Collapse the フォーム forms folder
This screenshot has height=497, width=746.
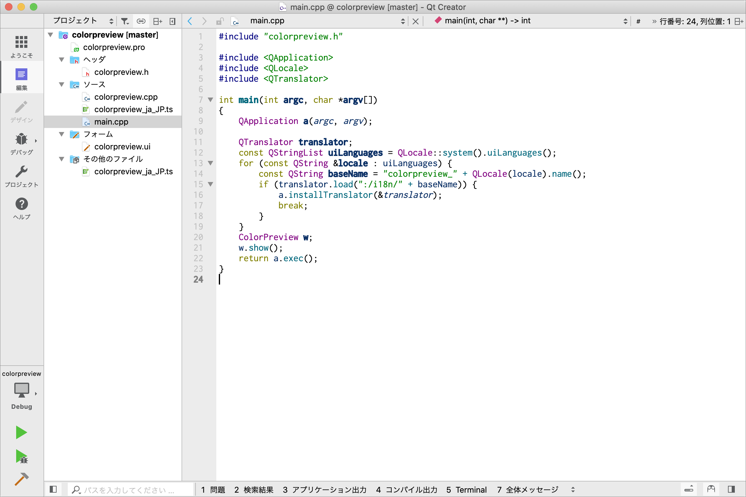click(62, 134)
